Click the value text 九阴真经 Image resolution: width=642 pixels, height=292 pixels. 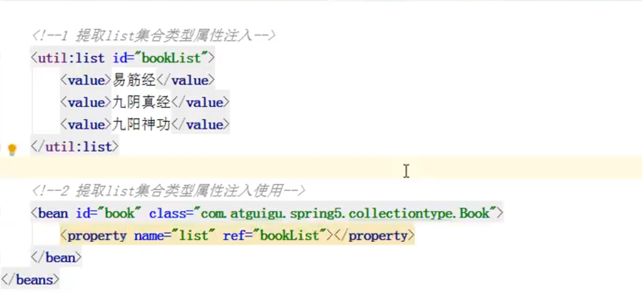click(x=141, y=103)
